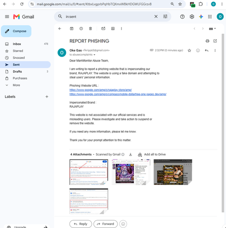226x228 pixels.
Task: Create new label with the plus icon
Action: pos(47,97)
